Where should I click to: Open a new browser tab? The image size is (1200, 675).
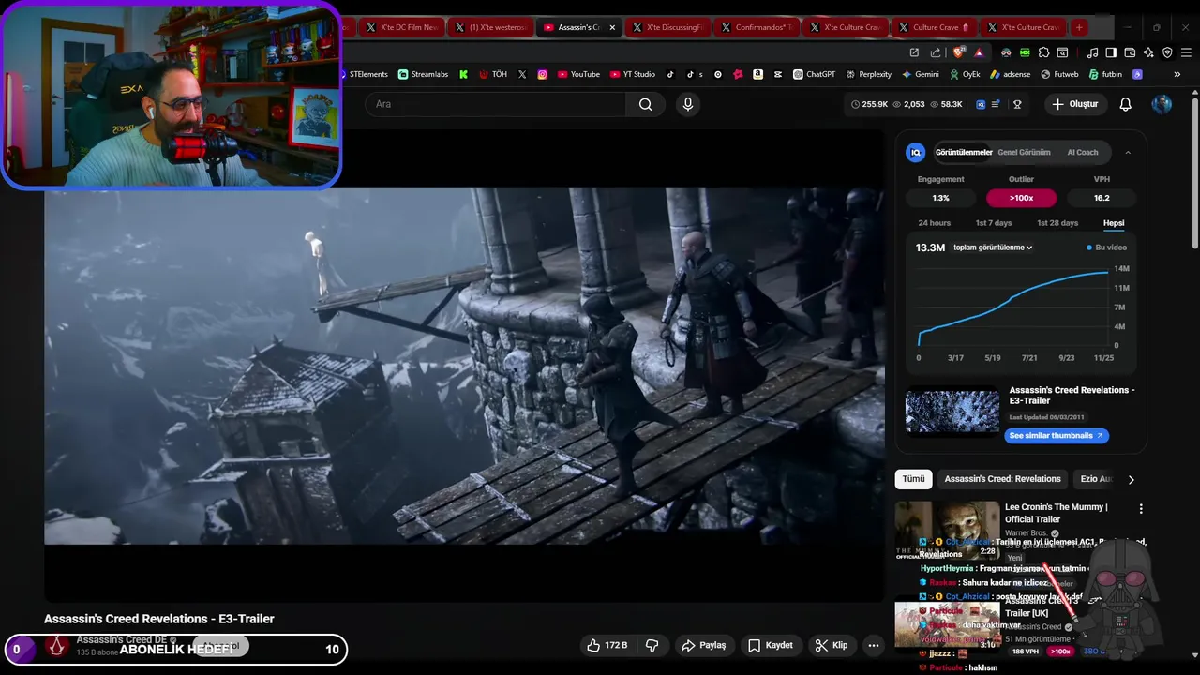click(1079, 27)
